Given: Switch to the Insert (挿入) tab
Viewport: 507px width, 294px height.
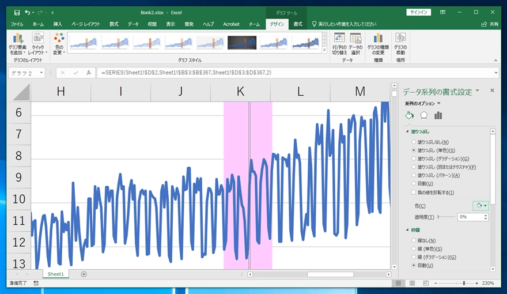Looking at the screenshot, I should [58, 24].
